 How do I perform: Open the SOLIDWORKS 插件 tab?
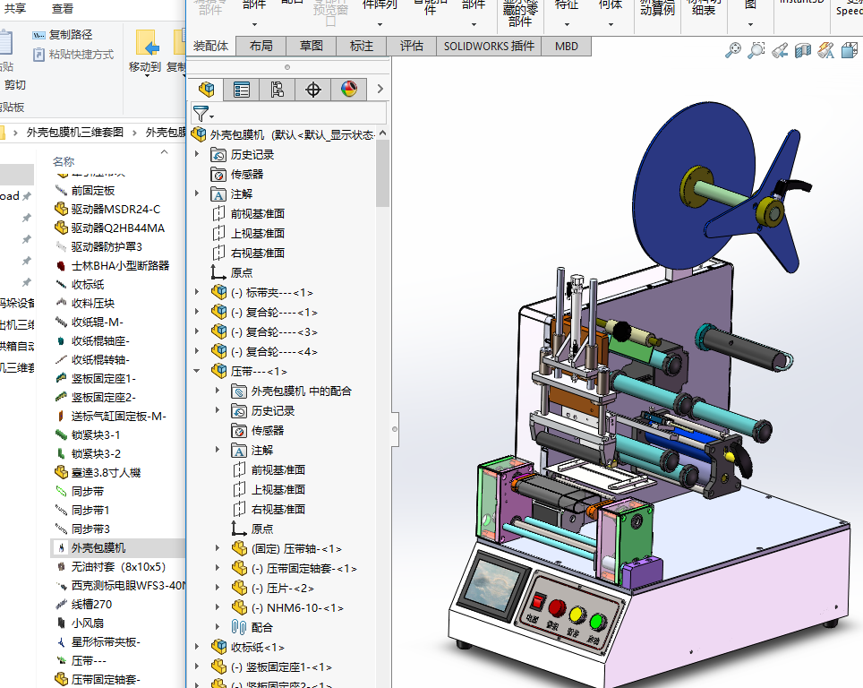point(487,46)
